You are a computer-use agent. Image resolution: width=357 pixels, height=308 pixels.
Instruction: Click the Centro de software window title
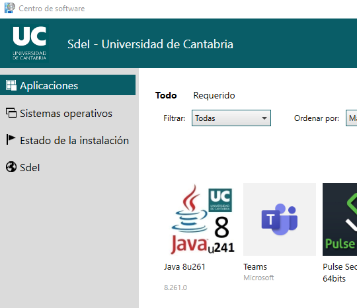point(52,9)
